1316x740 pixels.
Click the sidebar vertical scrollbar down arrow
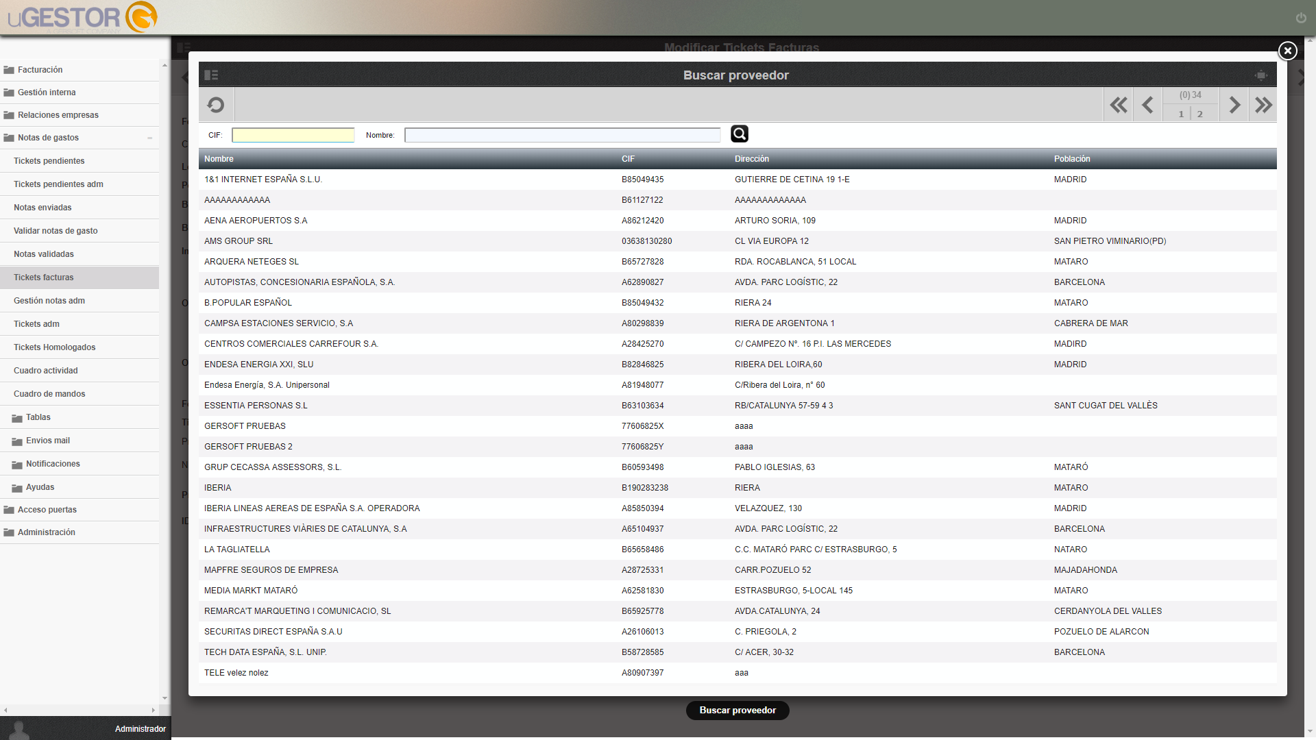[164, 698]
